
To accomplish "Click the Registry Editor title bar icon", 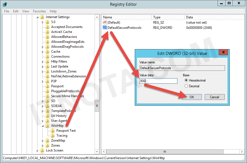I will click(x=4, y=4).
